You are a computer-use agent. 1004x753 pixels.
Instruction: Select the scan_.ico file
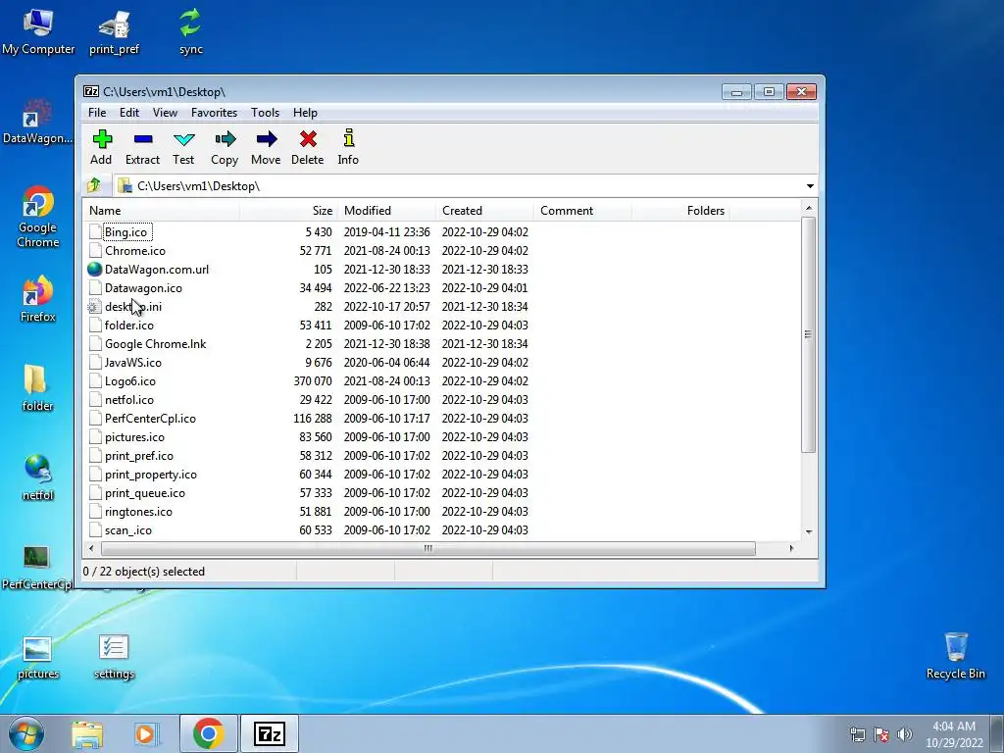[128, 530]
